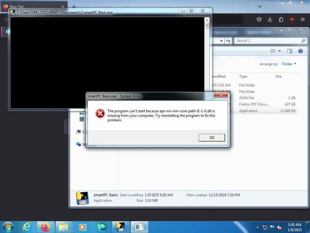310x233 pixels.
Task: Open new tab with plus button
Action: coord(74,7)
